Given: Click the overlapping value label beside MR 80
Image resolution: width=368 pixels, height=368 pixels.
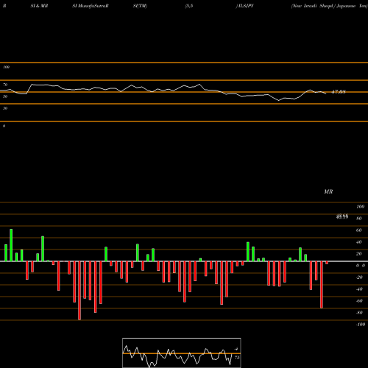Looking at the screenshot, I should (342, 216).
